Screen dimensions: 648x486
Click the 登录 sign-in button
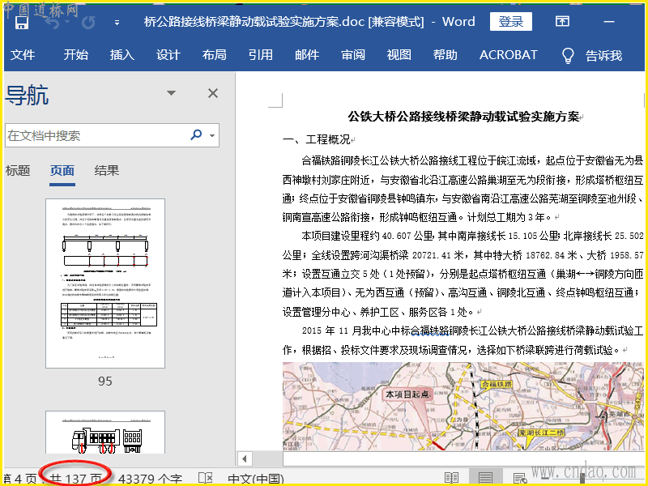click(511, 22)
